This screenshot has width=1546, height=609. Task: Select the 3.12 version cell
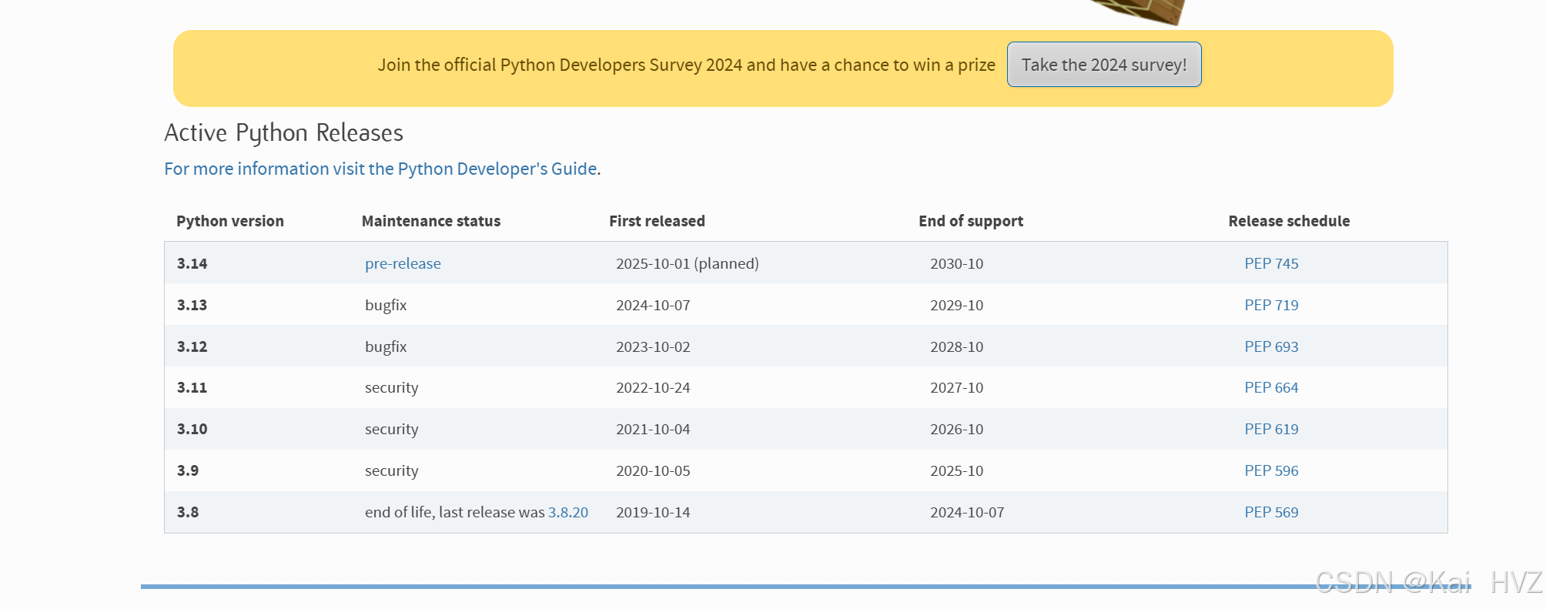pyautogui.click(x=192, y=346)
